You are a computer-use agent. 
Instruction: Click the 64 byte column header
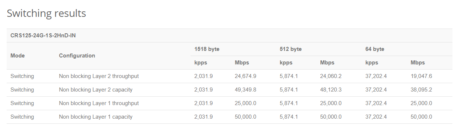375,49
